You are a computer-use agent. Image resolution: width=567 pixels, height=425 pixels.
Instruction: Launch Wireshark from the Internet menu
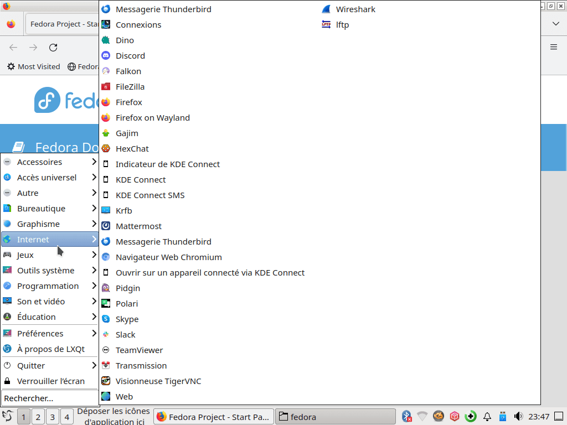[348, 9]
